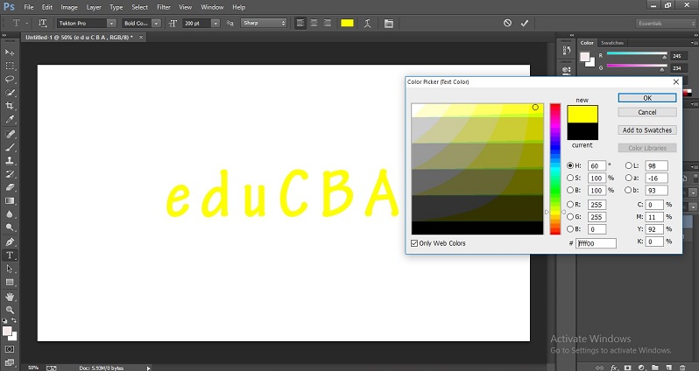Select the Dodge tool
Viewport: 699px width, 371px height.
(10, 227)
